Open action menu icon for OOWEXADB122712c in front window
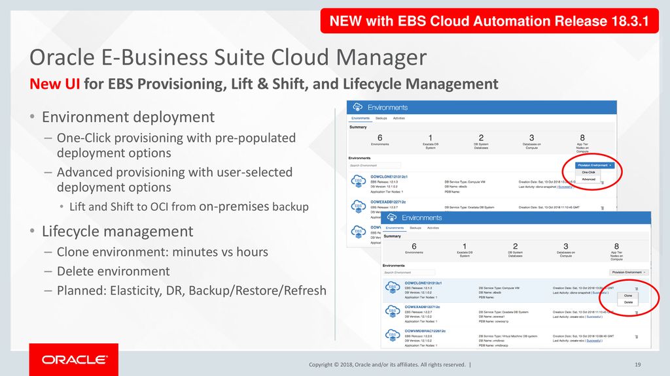This screenshot has height=376, width=670. (x=637, y=313)
